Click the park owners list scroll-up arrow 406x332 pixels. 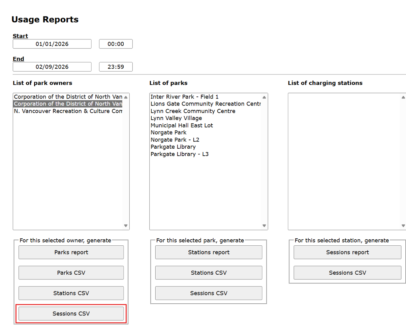(x=126, y=97)
